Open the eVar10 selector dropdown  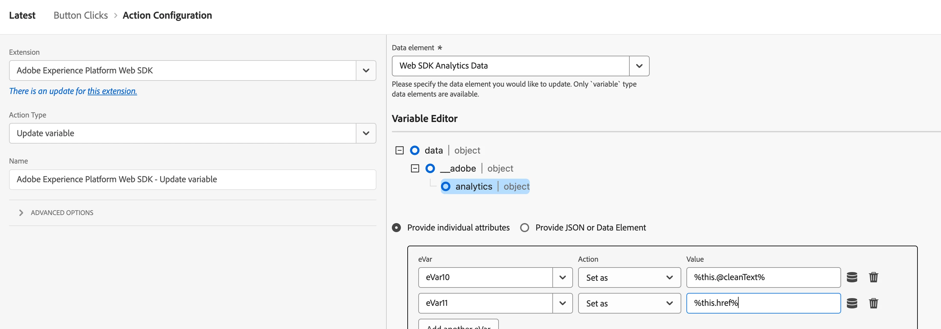563,277
